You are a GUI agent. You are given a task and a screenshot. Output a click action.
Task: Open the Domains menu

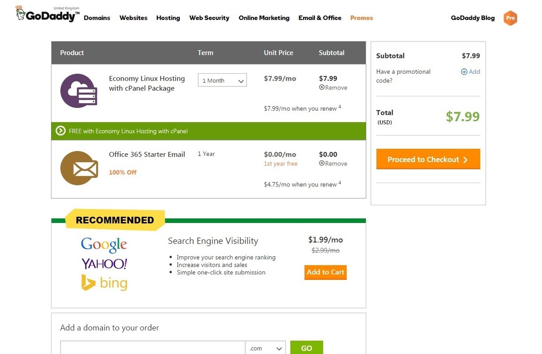coord(97,18)
